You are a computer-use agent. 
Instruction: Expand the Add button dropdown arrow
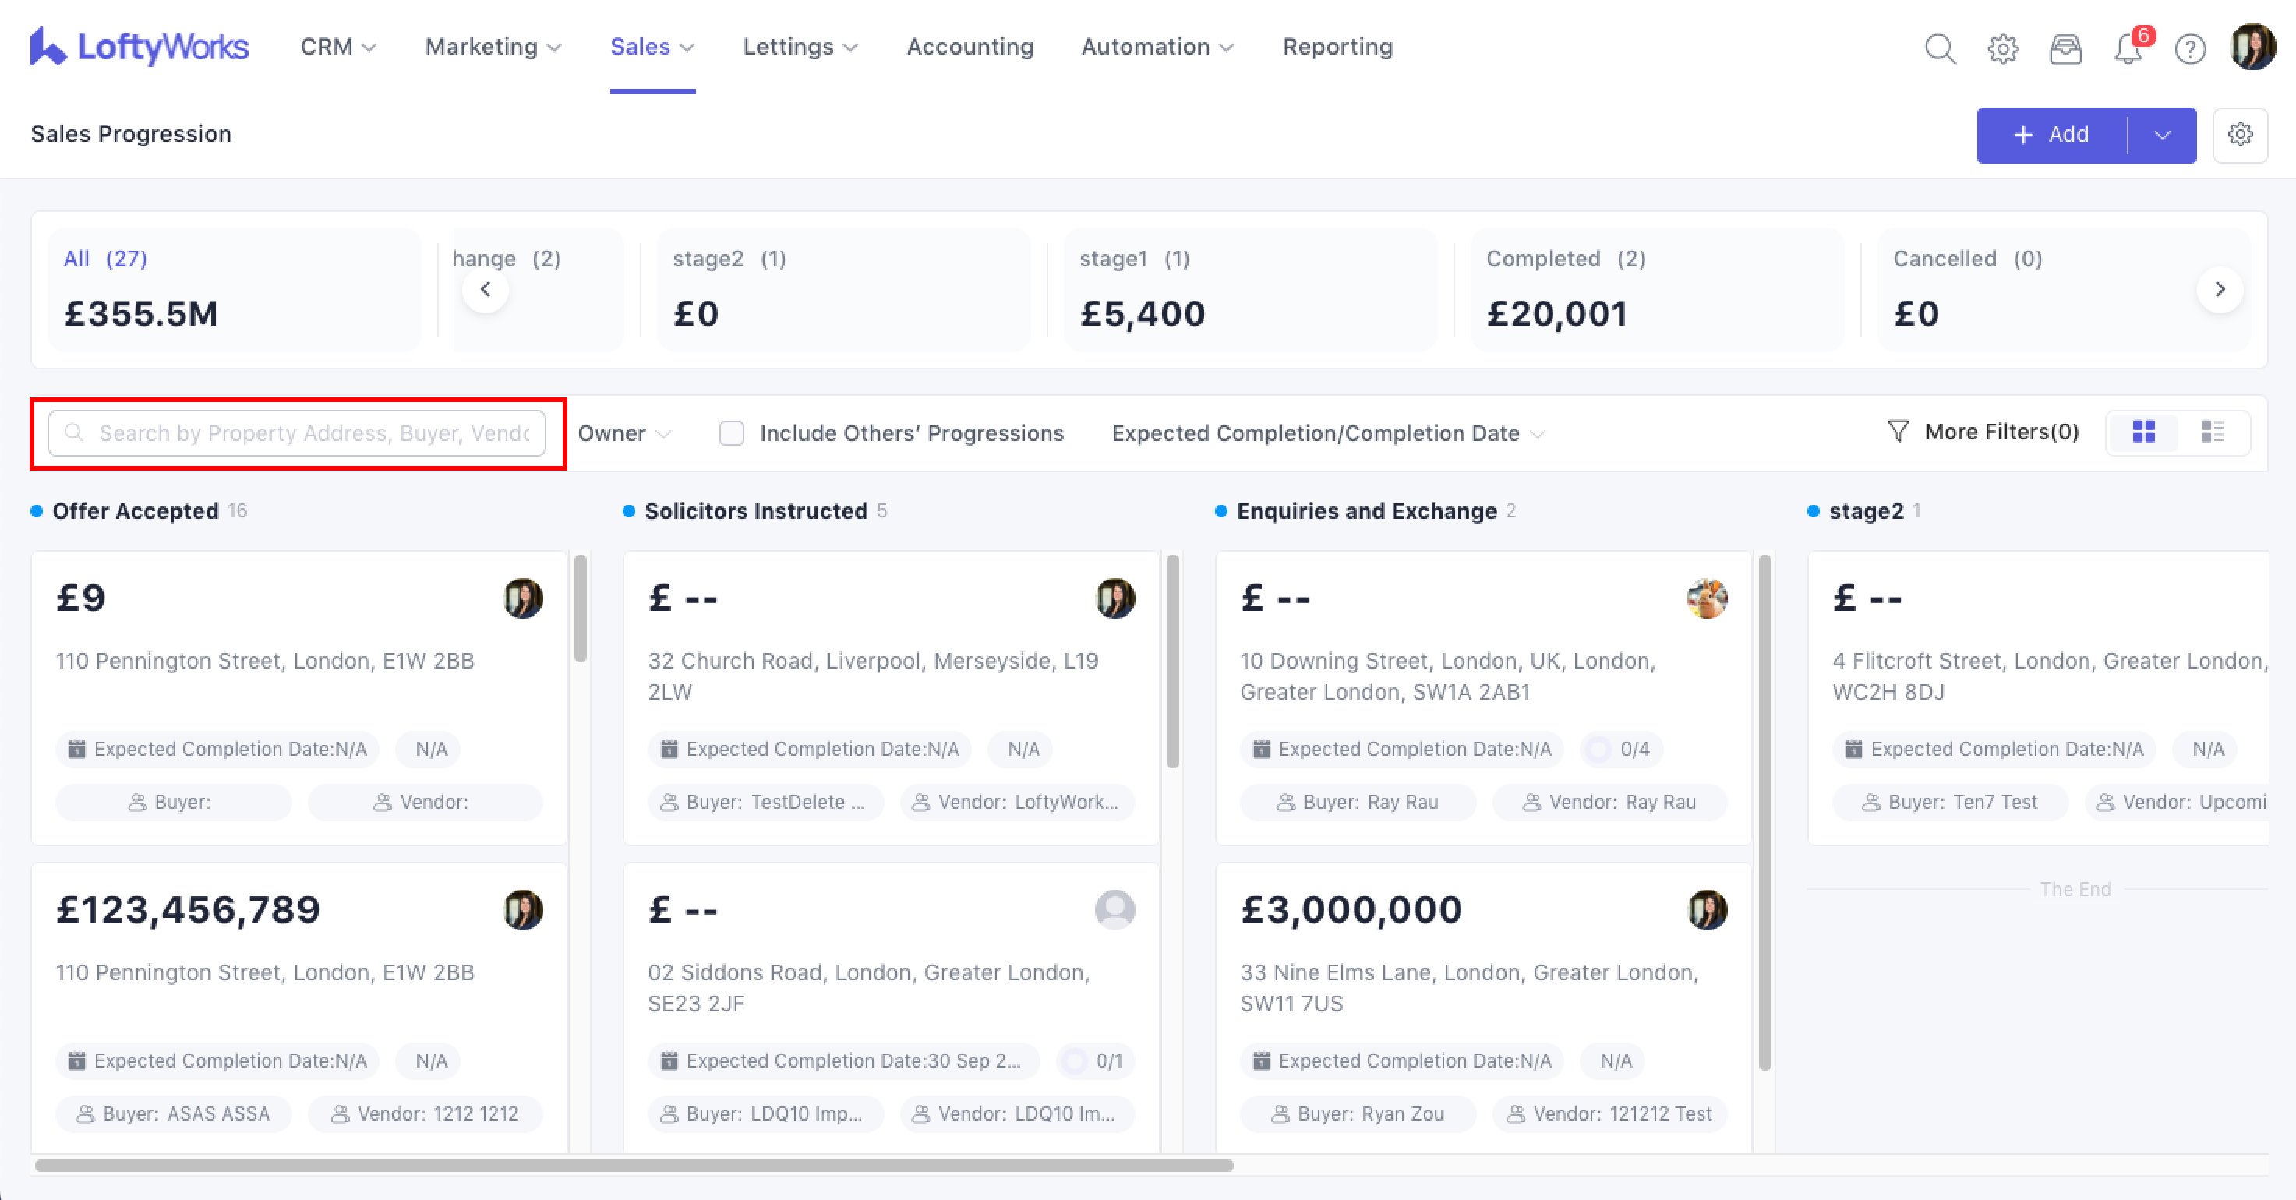[2162, 135]
